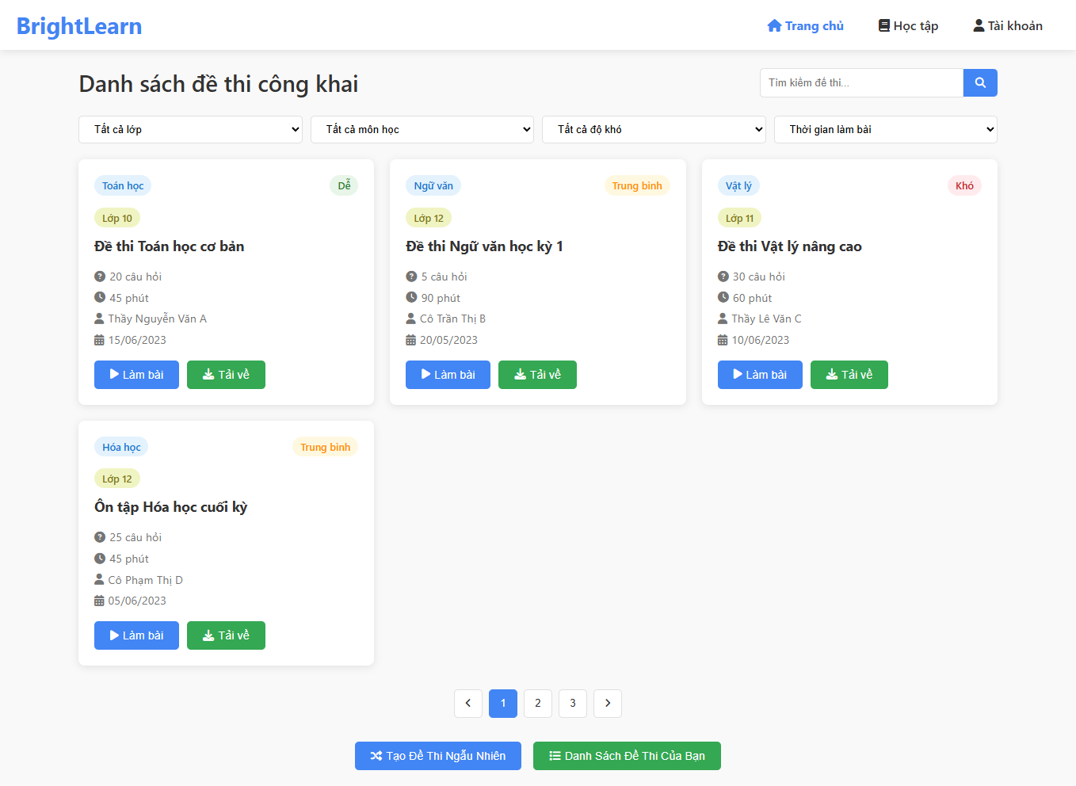Open Tài khoản in the navigation bar
This screenshot has width=1076, height=786.
click(x=1008, y=25)
